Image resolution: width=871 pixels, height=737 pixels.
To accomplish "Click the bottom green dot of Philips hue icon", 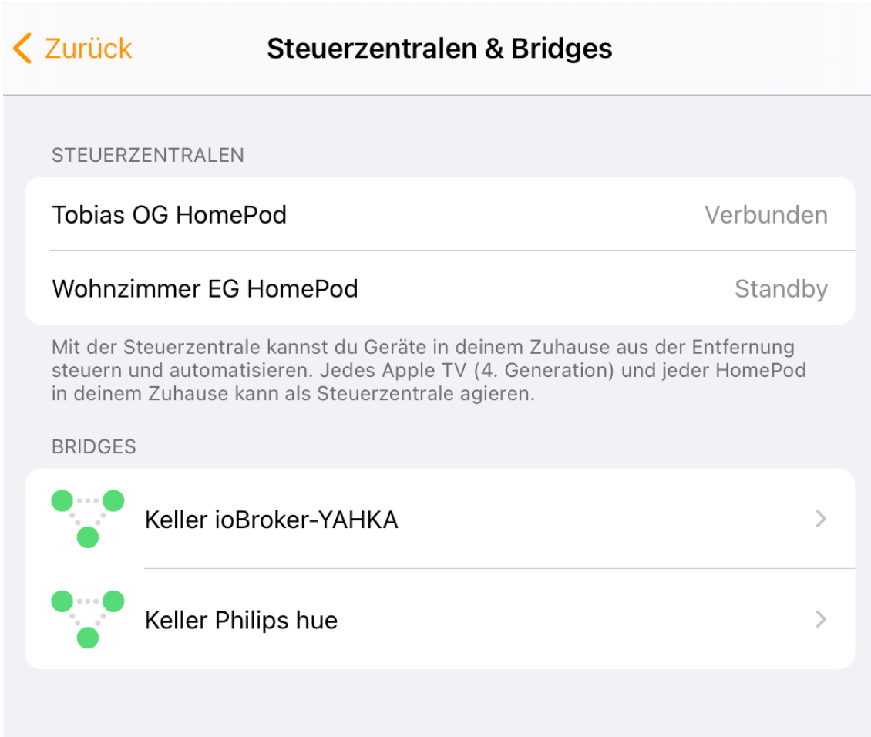I will point(88,638).
